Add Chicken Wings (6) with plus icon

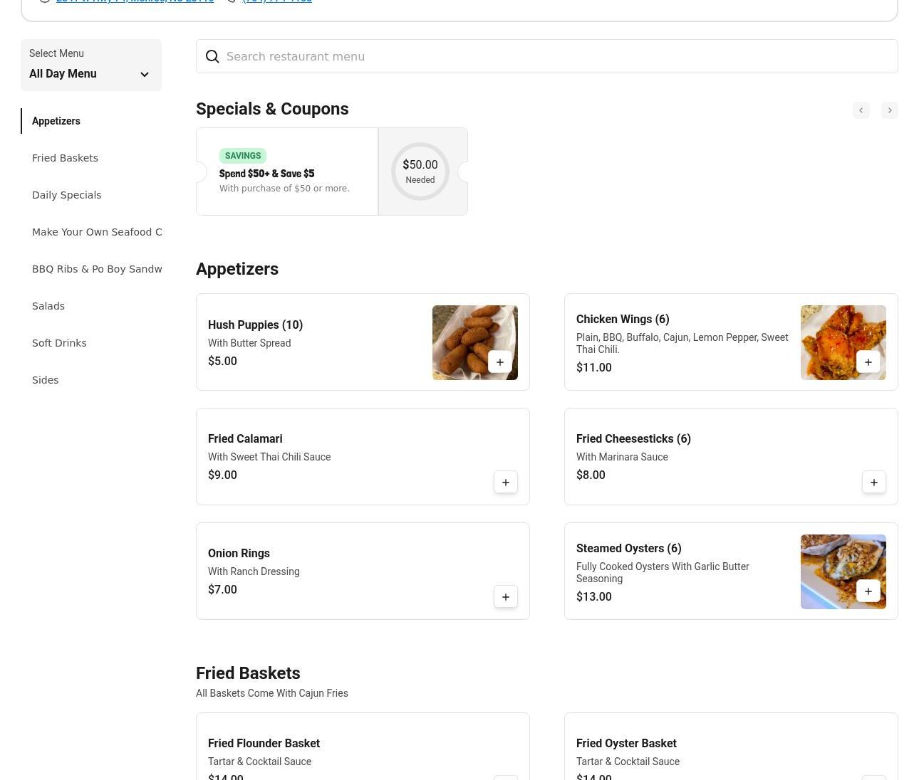pos(868,362)
